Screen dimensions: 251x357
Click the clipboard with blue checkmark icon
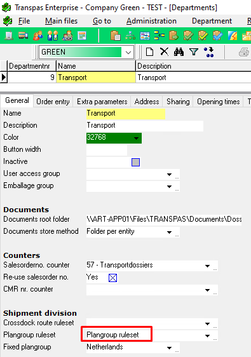click(217, 36)
